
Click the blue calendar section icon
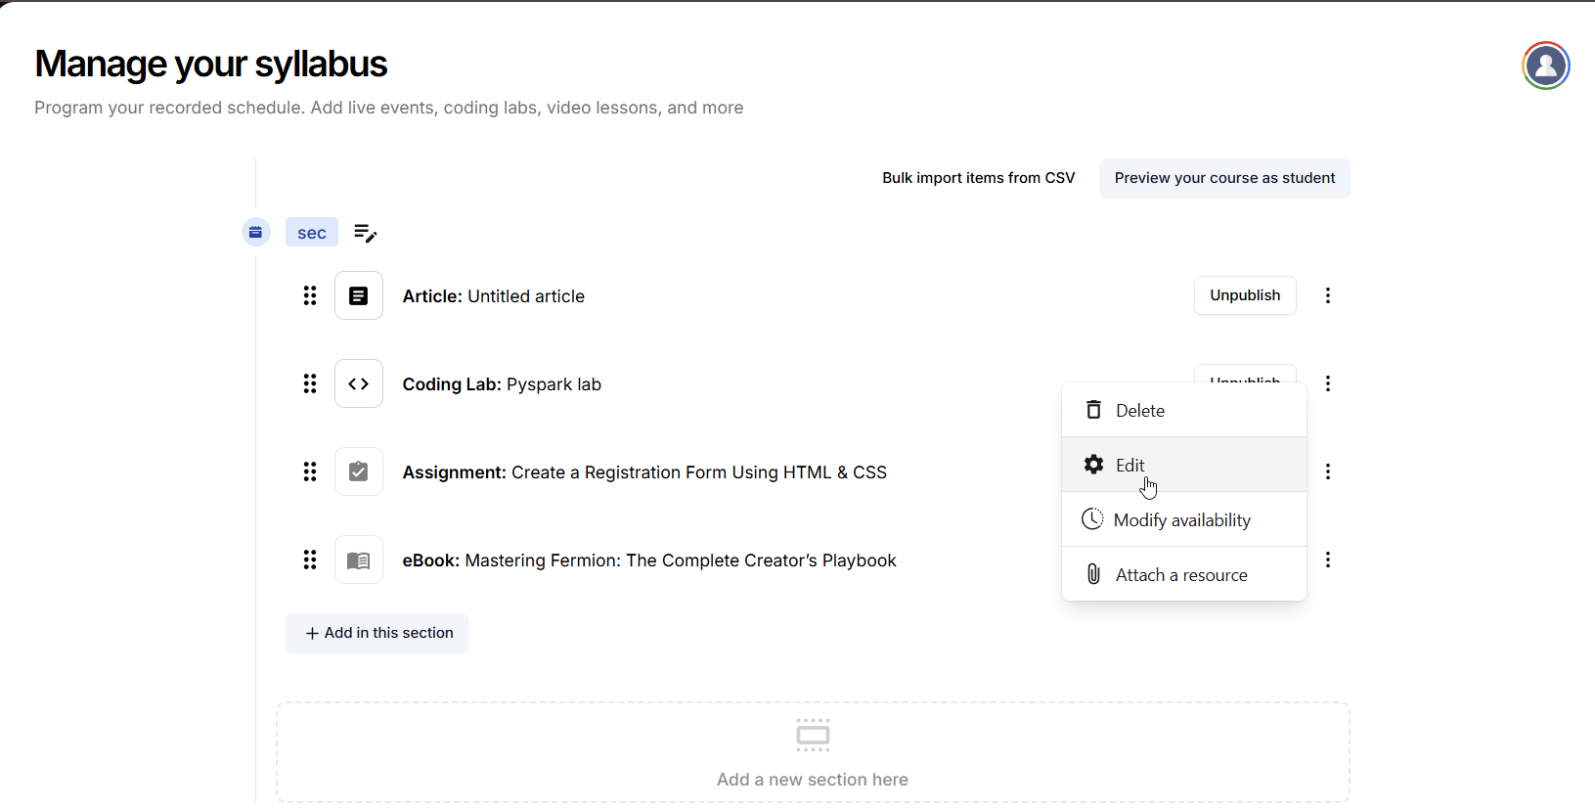(255, 232)
